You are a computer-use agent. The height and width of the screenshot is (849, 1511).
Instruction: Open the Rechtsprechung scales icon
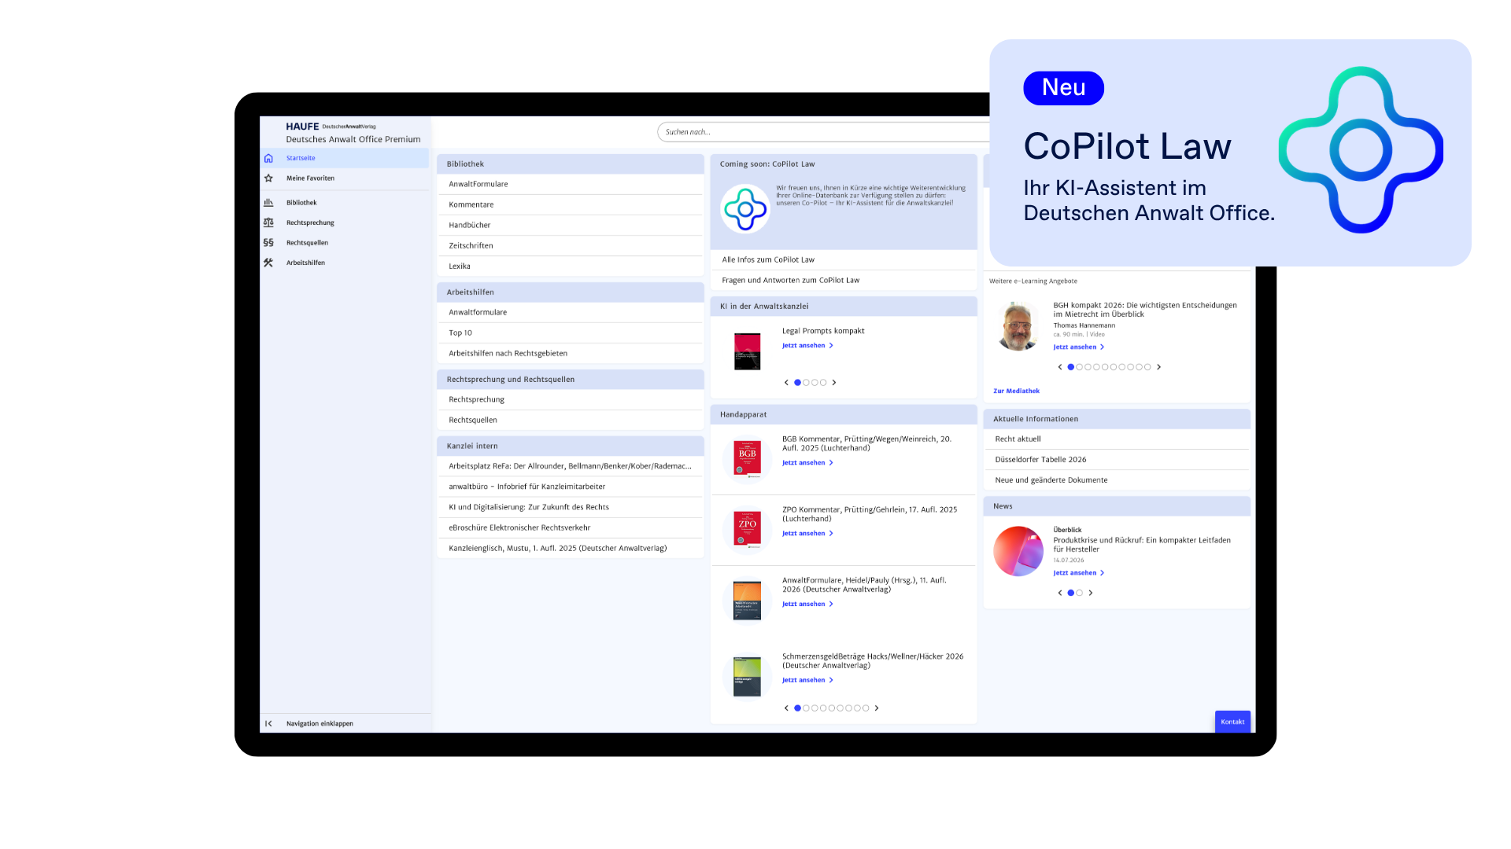click(268, 222)
